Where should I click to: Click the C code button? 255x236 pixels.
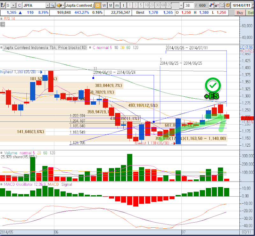pyautogui.click(x=19, y=5)
